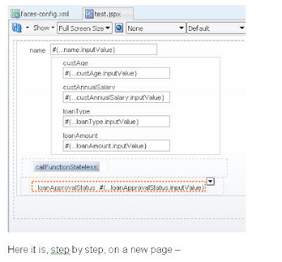
Task: Click the loanType input field
Action: pyautogui.click(x=116, y=122)
